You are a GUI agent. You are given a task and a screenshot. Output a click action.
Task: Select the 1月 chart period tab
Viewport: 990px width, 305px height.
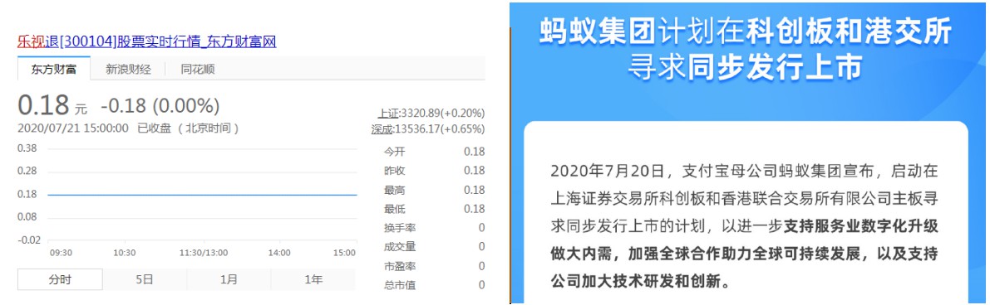(x=229, y=279)
